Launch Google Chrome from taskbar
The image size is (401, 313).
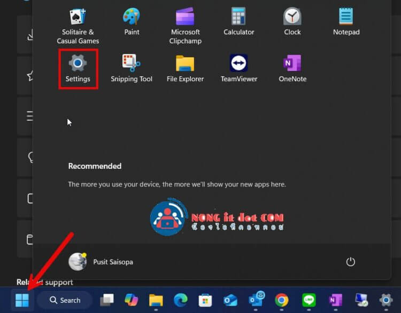(282, 300)
